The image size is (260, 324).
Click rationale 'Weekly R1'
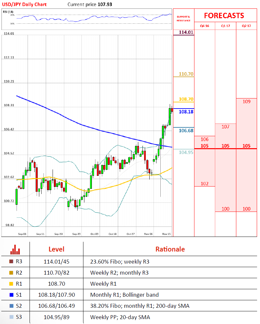pos(103,284)
